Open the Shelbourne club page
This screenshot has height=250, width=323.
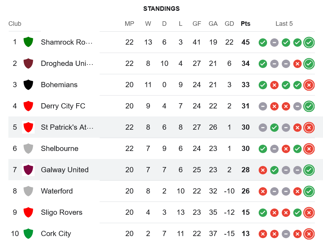click(59, 149)
